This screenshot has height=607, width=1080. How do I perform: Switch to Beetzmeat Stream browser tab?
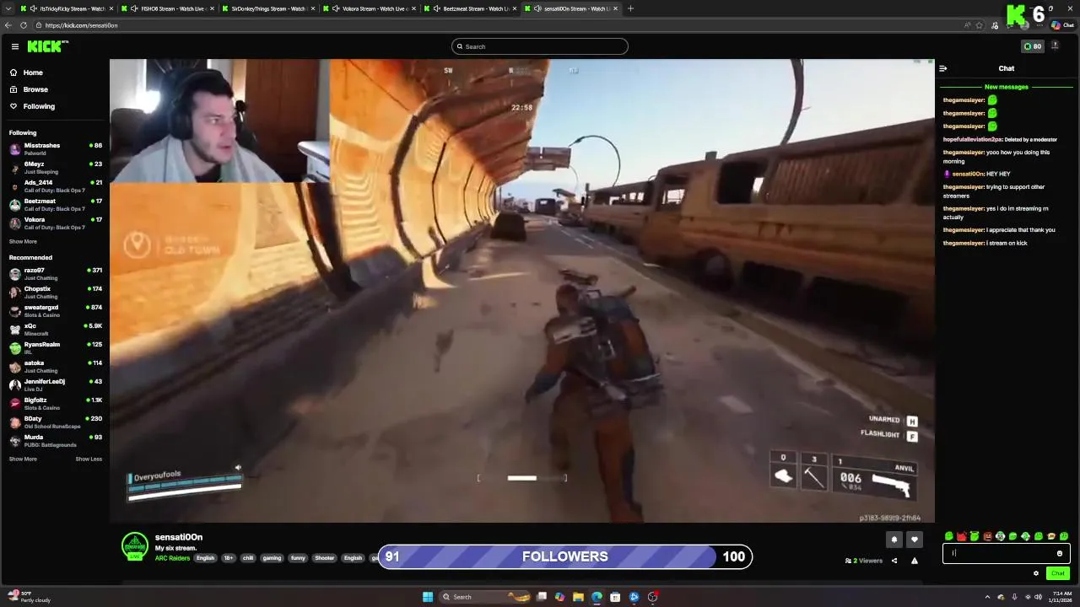coord(470,8)
